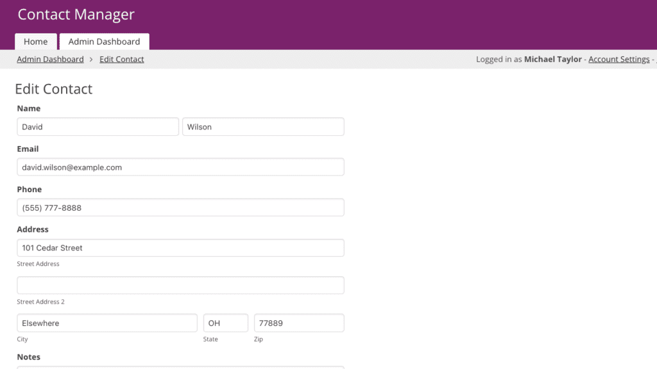Click into the Phone number field

[180, 208]
